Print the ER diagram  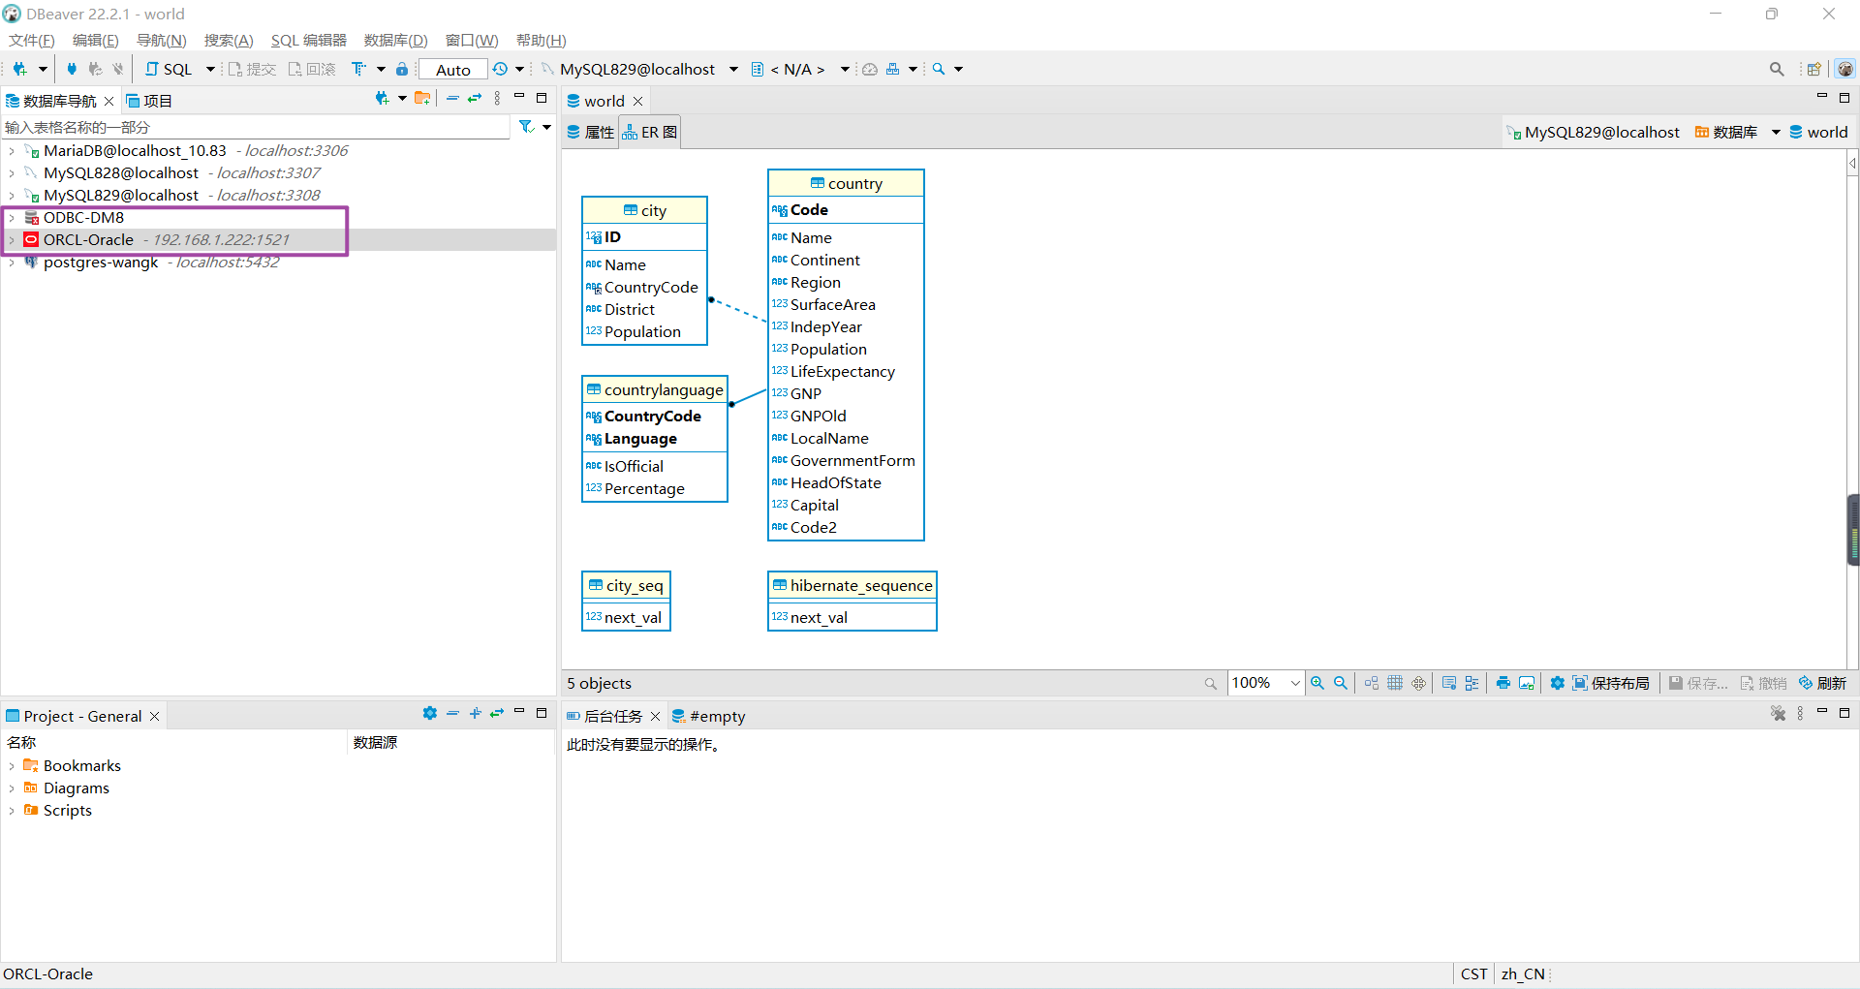pyautogui.click(x=1503, y=683)
